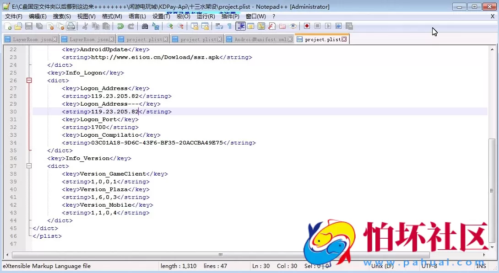Start macro recording with the red record icon
Image resolution: width=499 pixels, height=273 pixels.
pyautogui.click(x=307, y=27)
